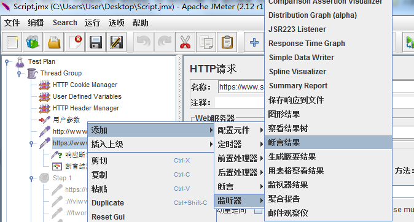Click the 响应断言 assertion icon
Screen dimensions: 414x222
point(57,155)
